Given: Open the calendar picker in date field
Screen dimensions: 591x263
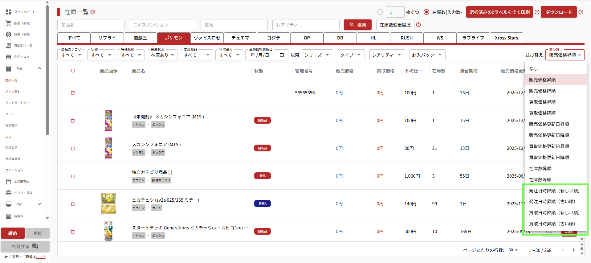Looking at the screenshot, I should (282, 55).
